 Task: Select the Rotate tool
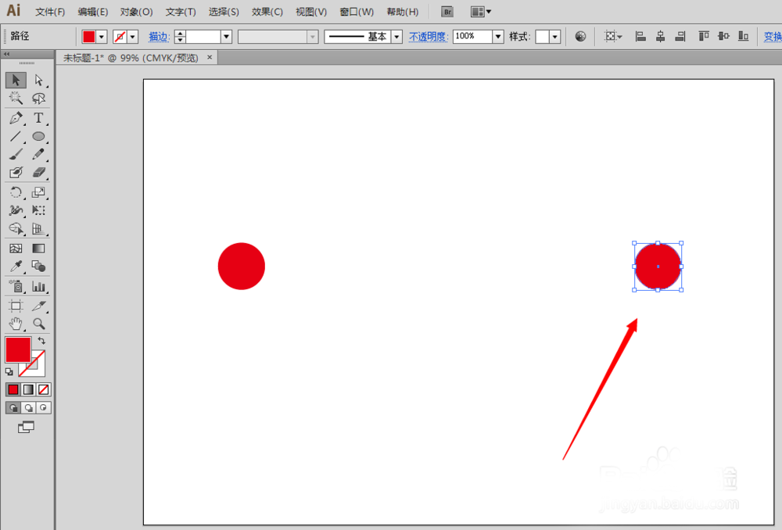tap(16, 192)
